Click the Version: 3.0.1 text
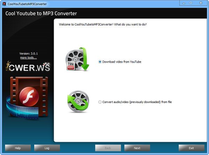Viewport: 209px width, 155px height. point(29,54)
